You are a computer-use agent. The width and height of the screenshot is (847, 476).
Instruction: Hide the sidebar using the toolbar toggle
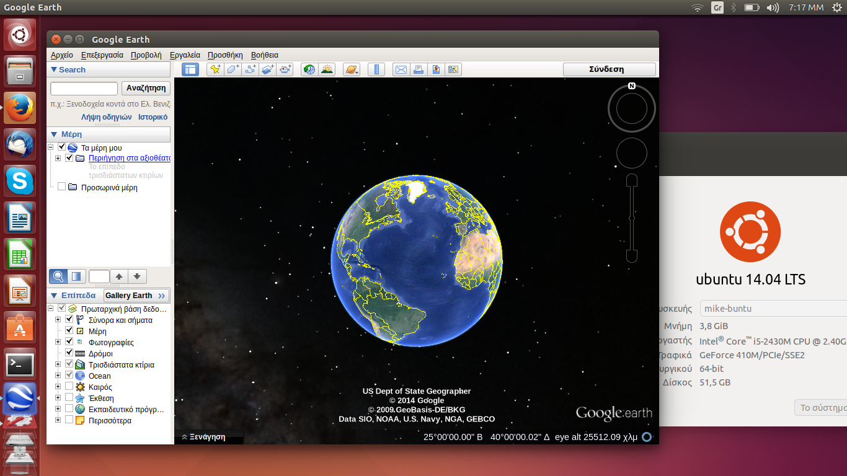click(190, 69)
